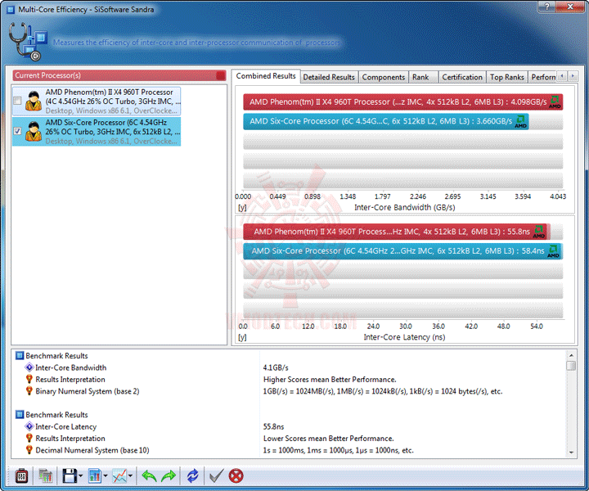
Task: Click the results list scroll down arrow
Action: (x=571, y=453)
